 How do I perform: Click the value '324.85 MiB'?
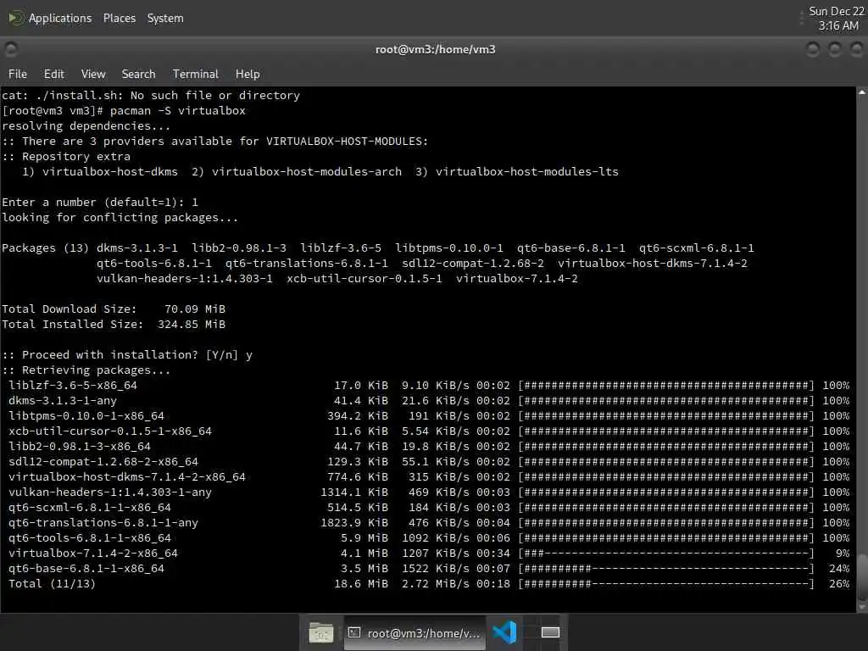pos(192,325)
